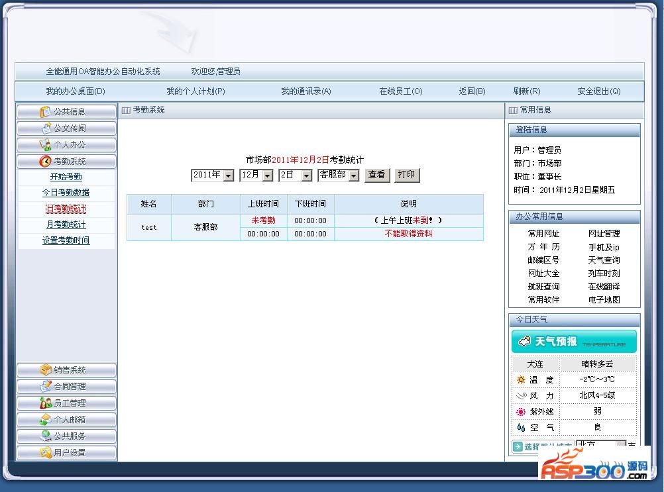Click the 合同管理 sidebar icon
Viewport: 664px width, 492px height.
coord(45,387)
